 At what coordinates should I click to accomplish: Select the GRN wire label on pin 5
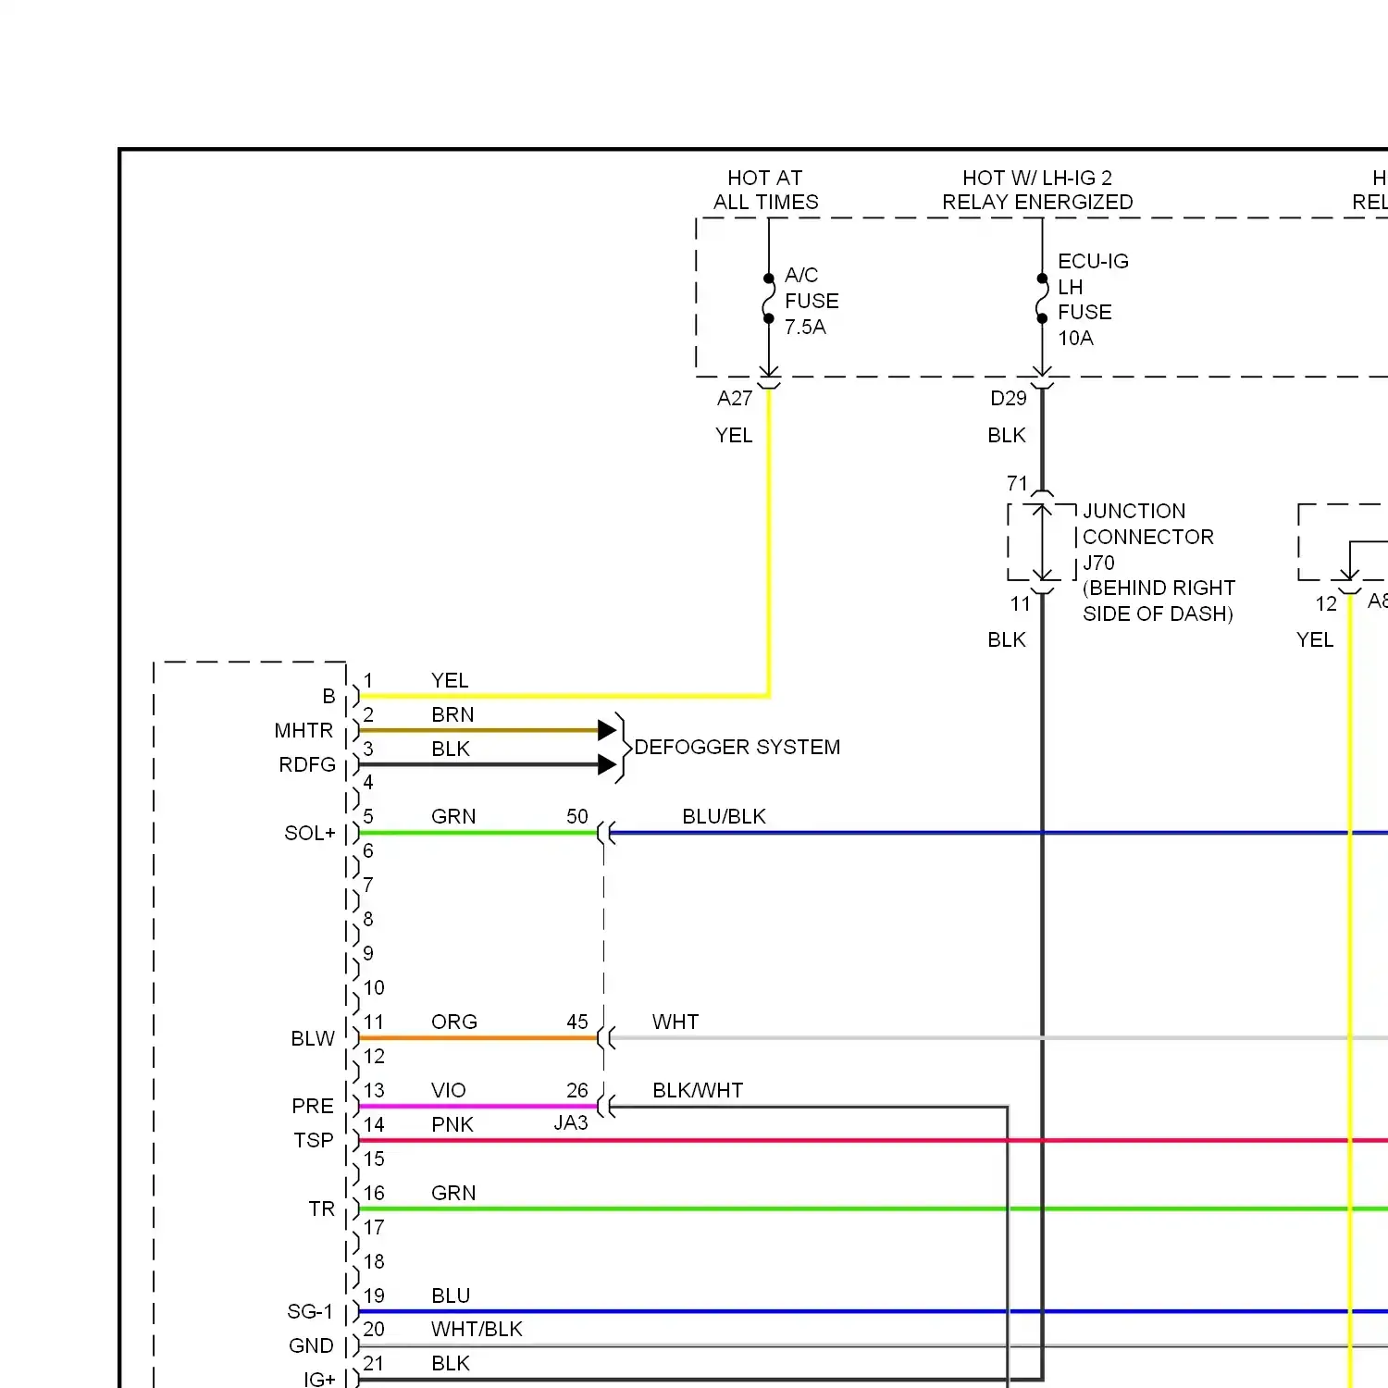pos(453,816)
